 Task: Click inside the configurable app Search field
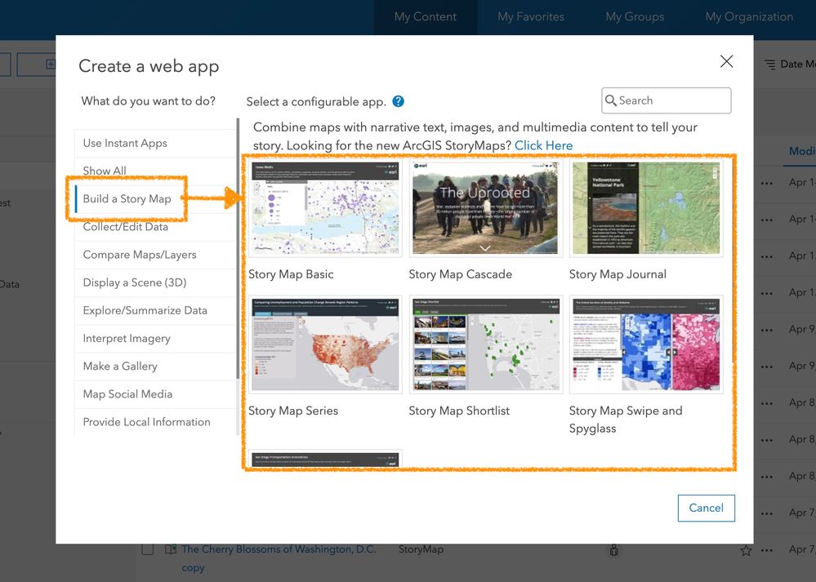point(666,100)
